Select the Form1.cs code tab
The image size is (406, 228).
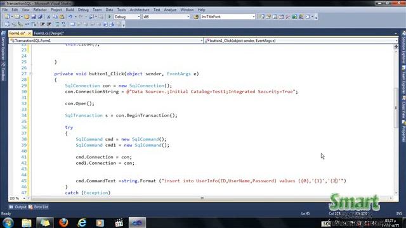click(x=17, y=34)
